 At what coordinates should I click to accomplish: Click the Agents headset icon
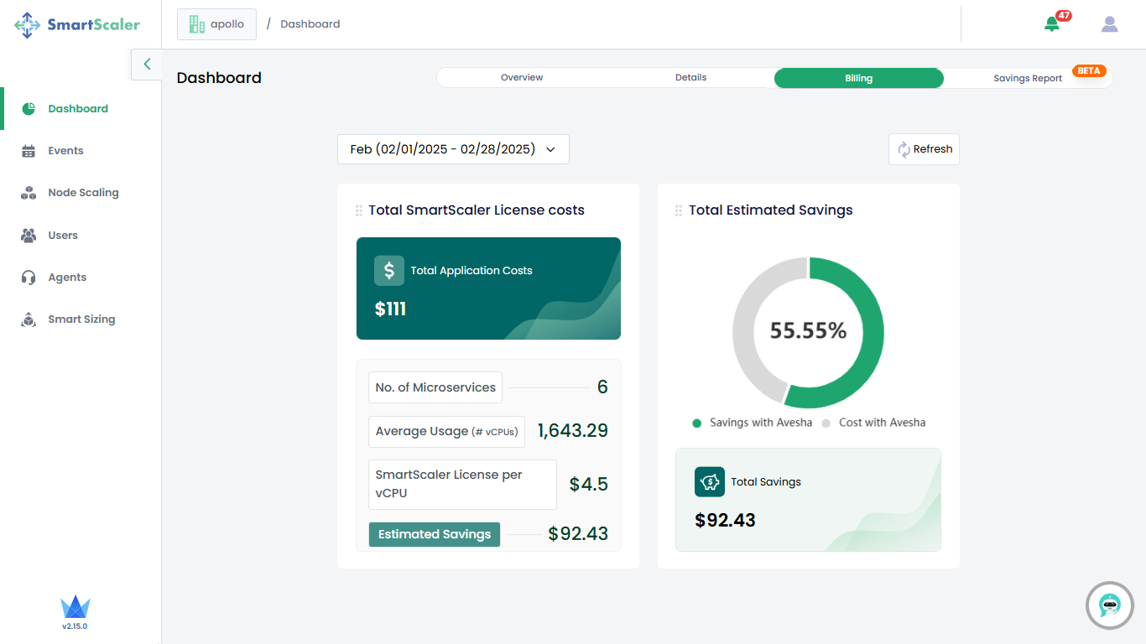coord(29,278)
